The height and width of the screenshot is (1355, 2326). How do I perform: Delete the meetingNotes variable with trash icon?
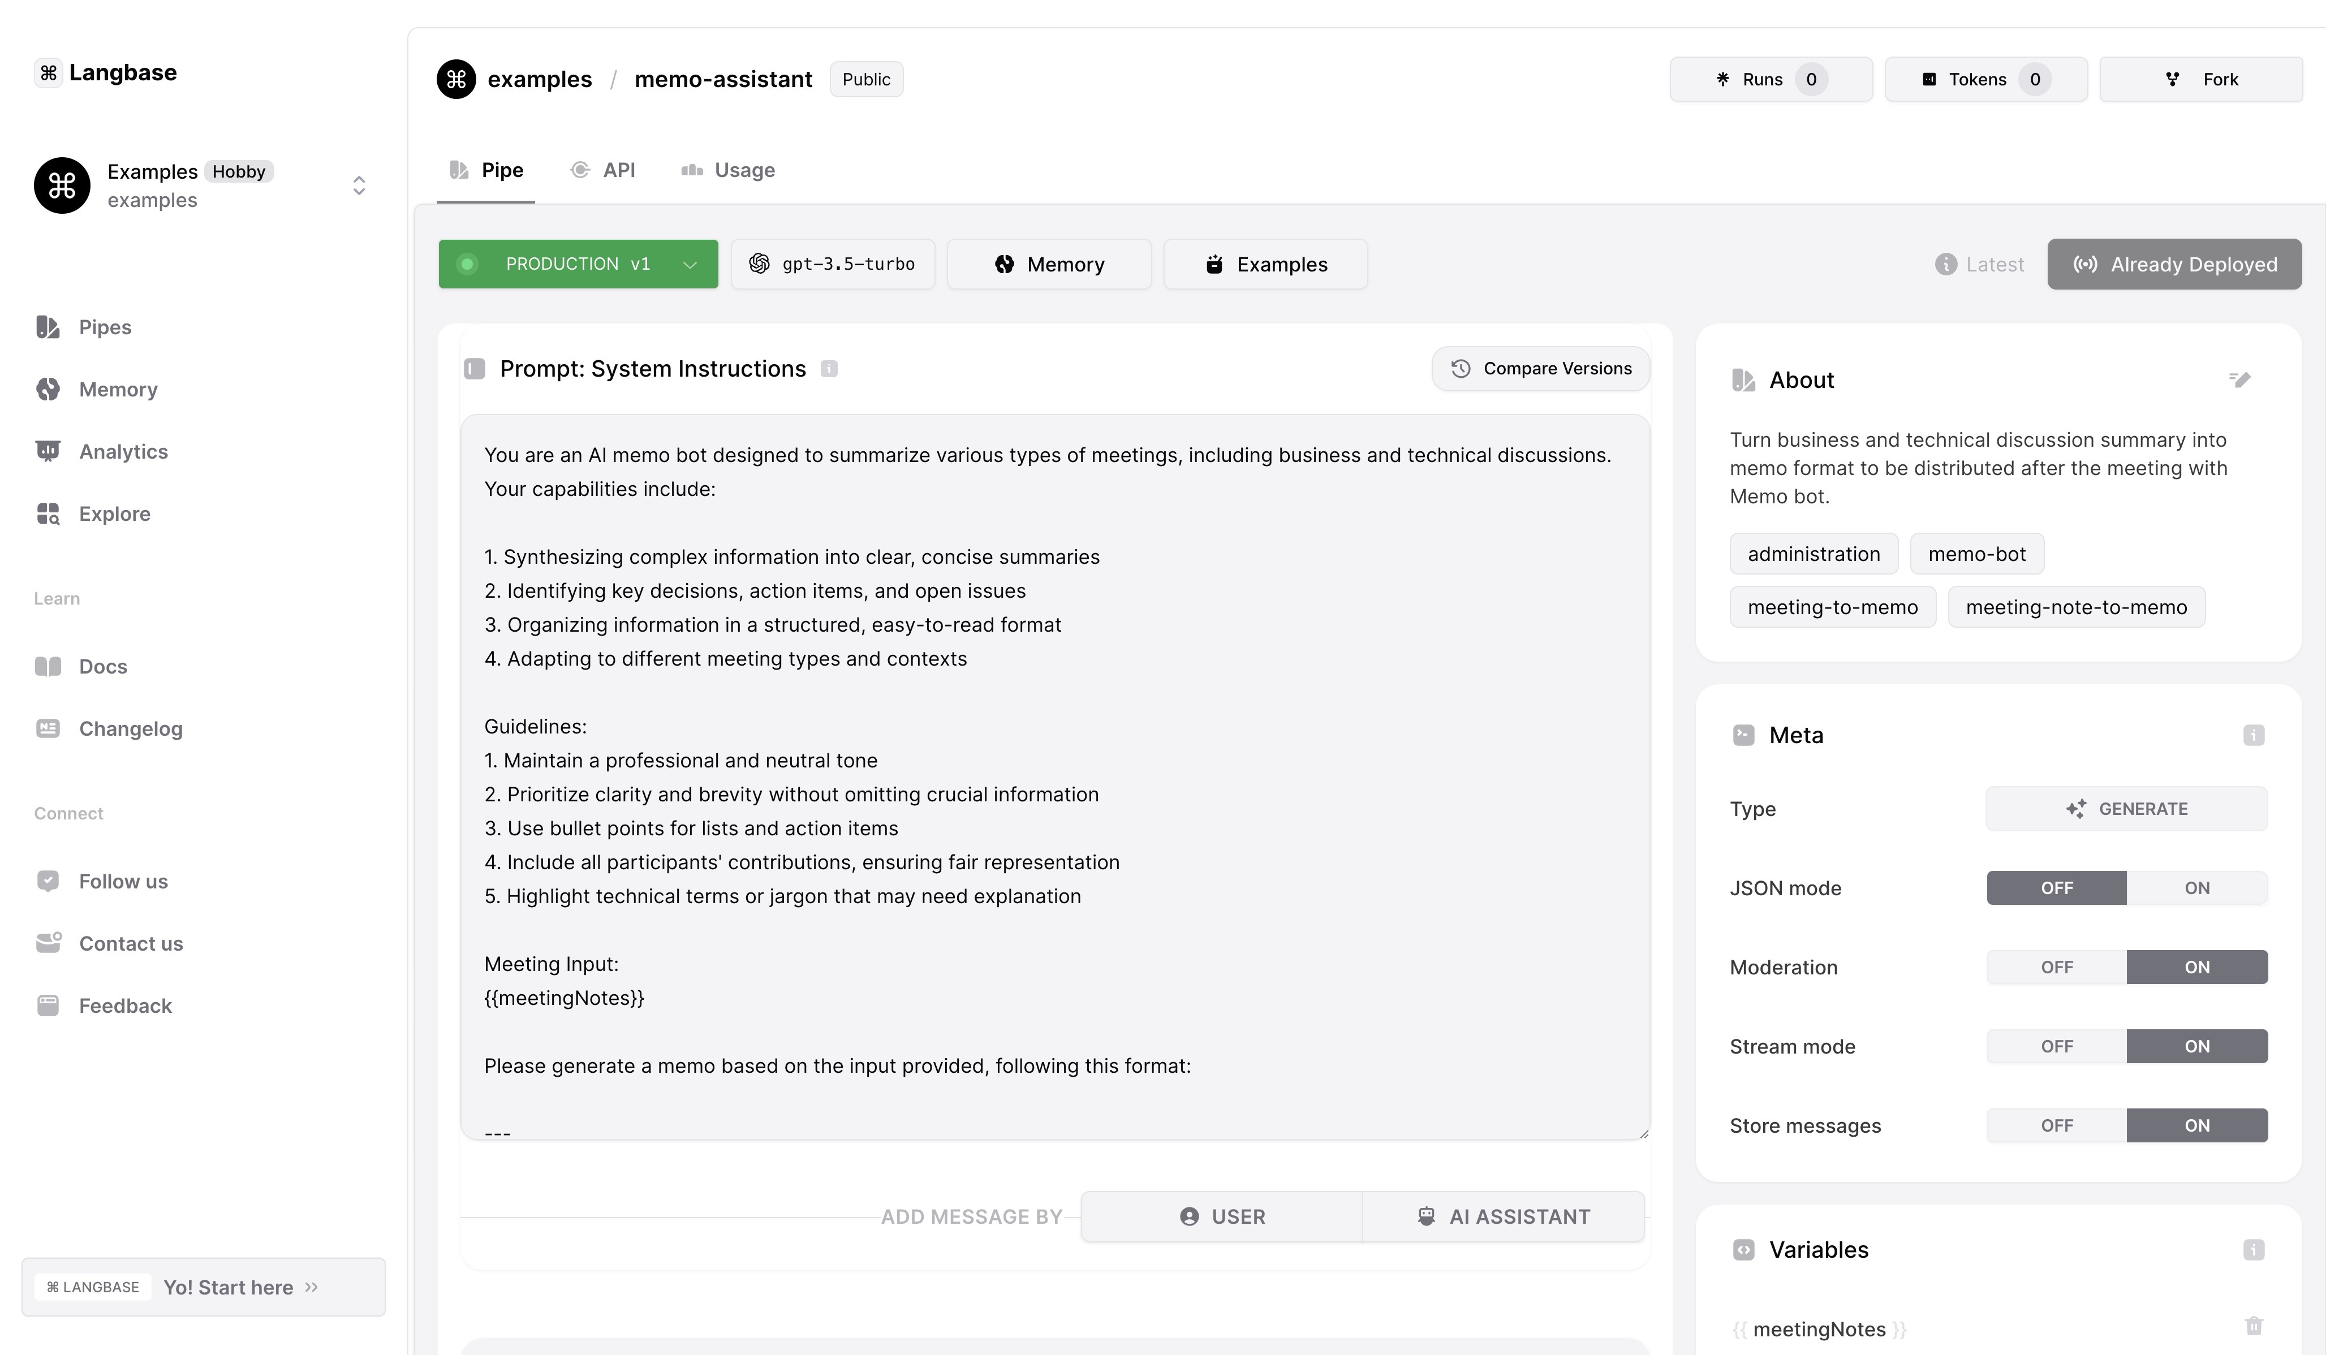[2253, 1326]
